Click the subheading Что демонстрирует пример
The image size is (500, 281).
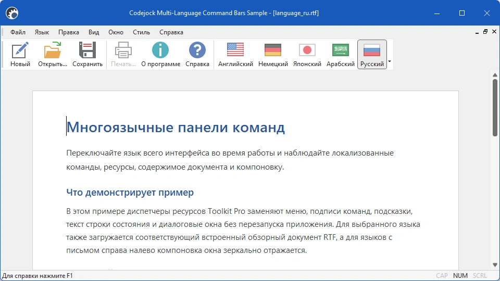130,193
